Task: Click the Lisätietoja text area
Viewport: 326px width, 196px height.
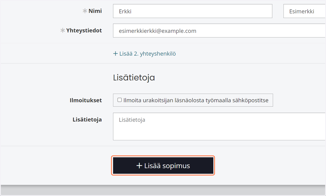Action: [220, 127]
